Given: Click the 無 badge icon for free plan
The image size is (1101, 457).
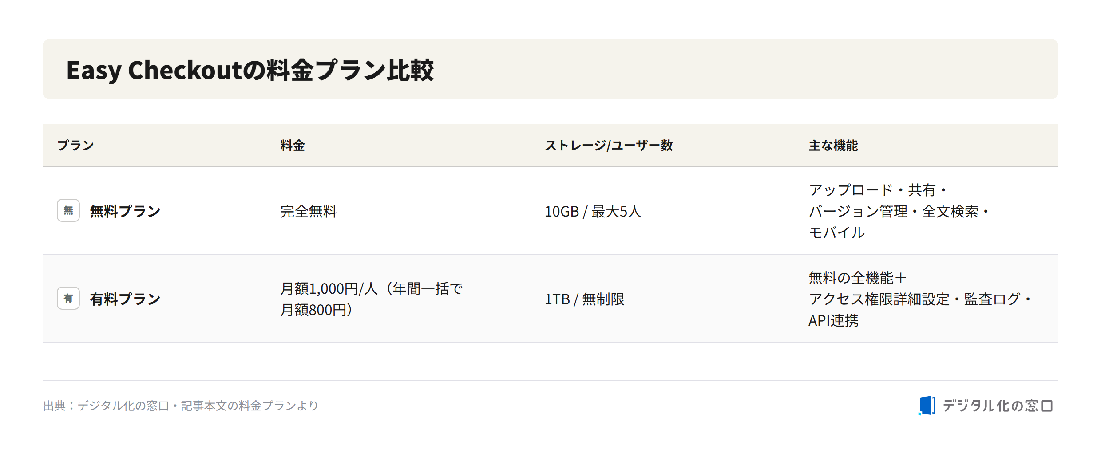Looking at the screenshot, I should (68, 210).
